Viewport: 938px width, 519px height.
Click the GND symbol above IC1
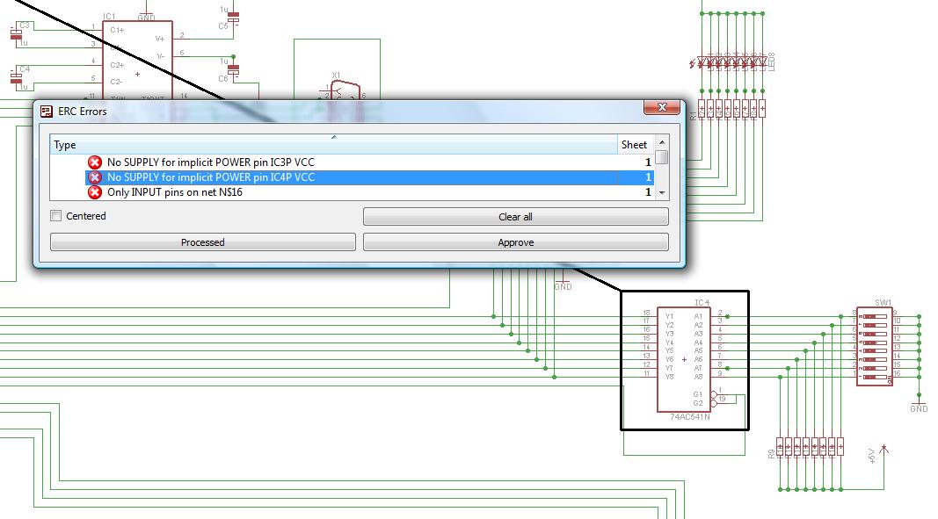coord(147,13)
